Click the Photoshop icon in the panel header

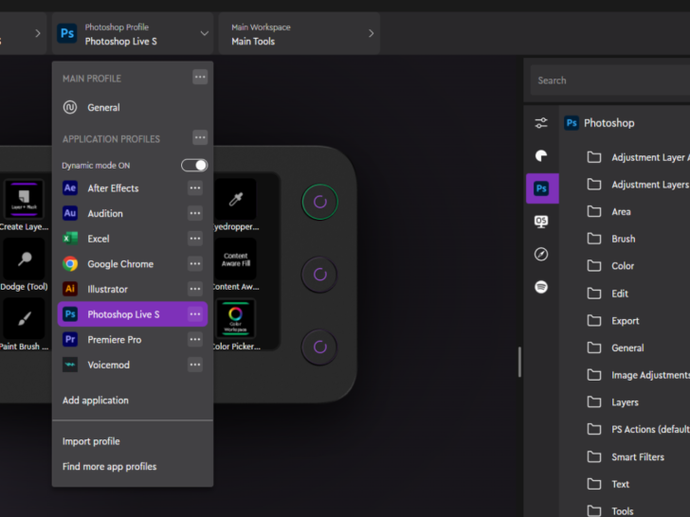pyautogui.click(x=572, y=123)
